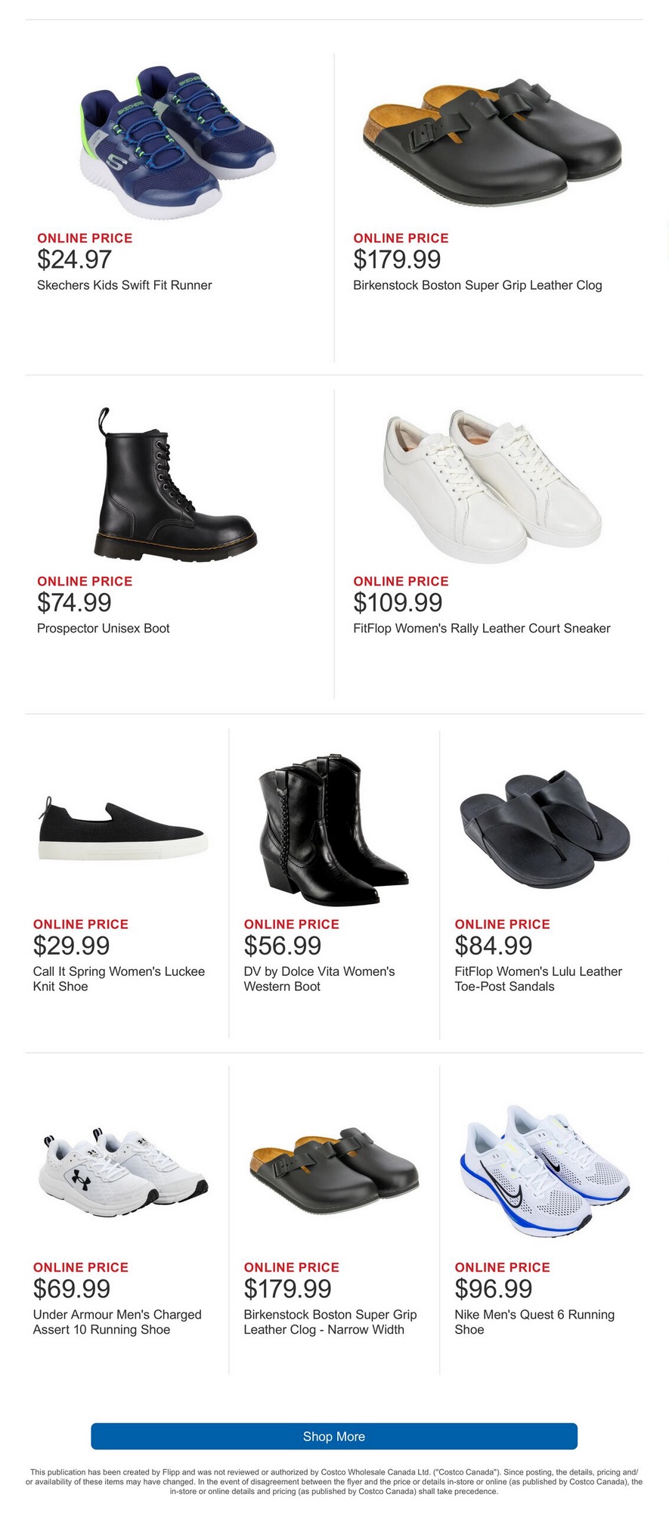Click the $24.97 Skechers price
Screen dimensions: 669x1513
pyautogui.click(x=75, y=260)
